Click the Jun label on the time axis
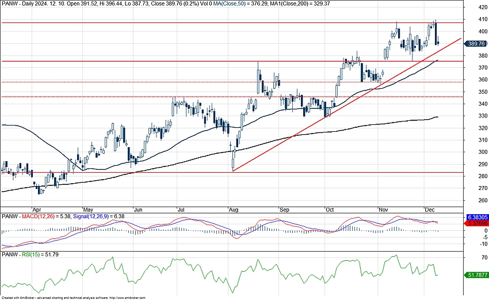This screenshot has height=300, width=489. [138, 210]
